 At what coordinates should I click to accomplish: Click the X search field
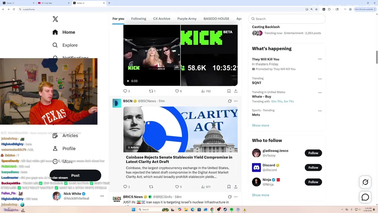point(287,19)
